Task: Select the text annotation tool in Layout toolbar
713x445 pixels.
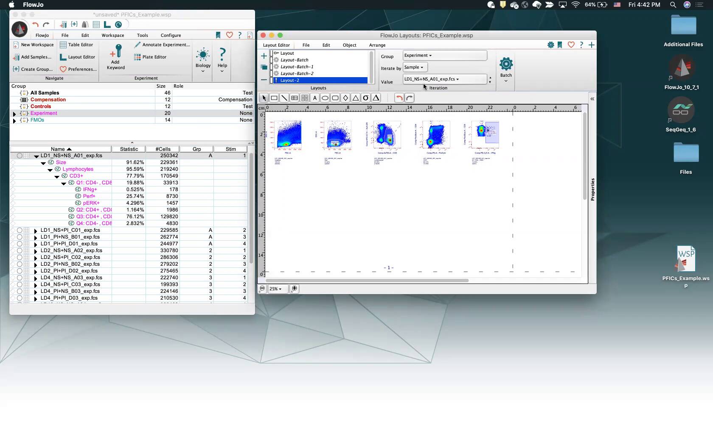Action: pos(314,98)
